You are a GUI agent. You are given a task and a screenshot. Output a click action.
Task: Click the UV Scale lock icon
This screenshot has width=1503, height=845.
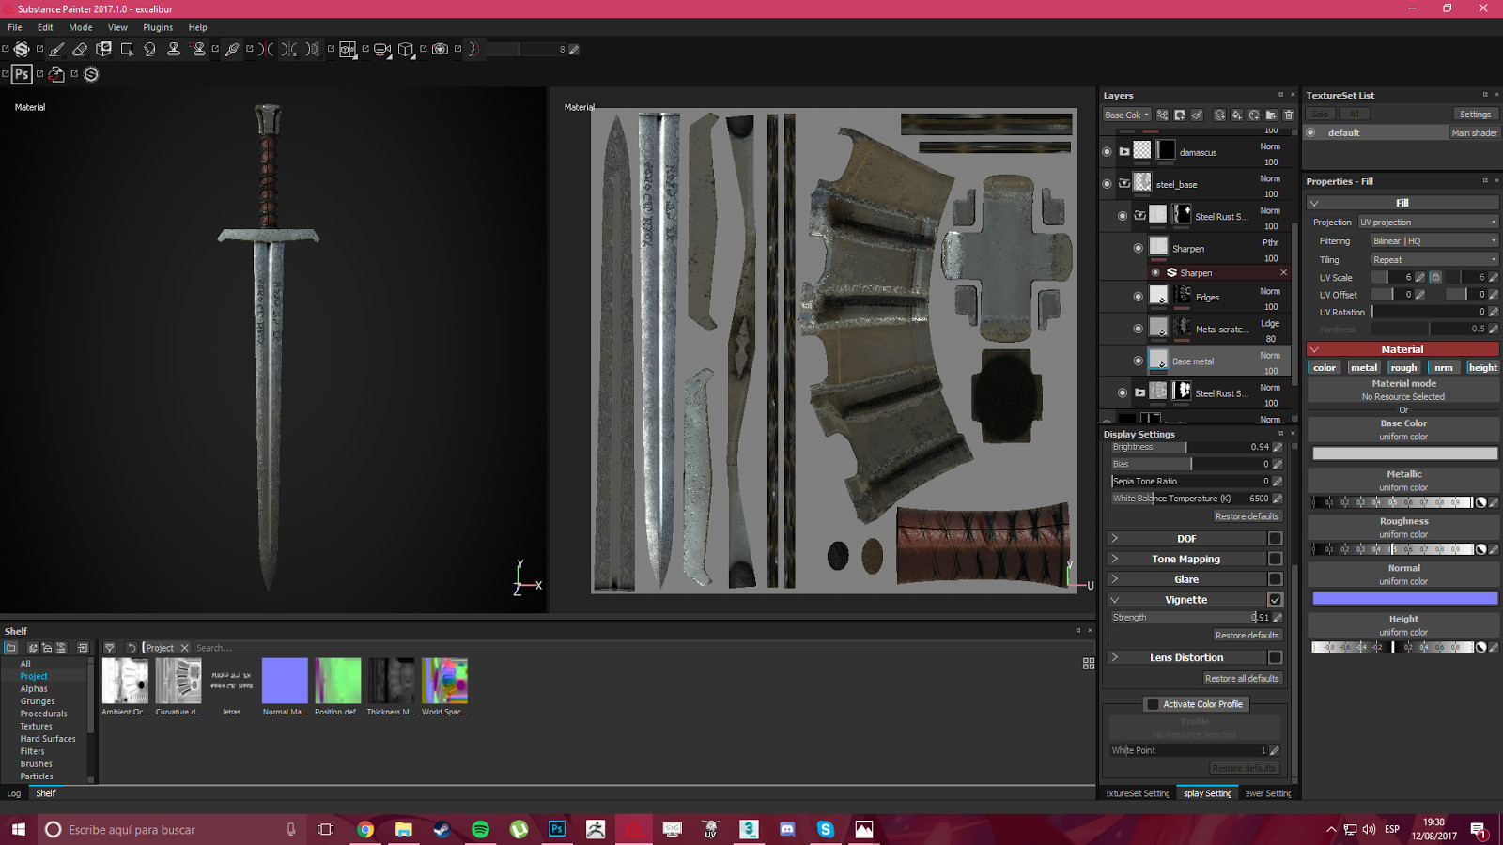point(1435,277)
